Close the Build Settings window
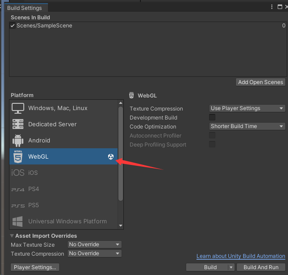This screenshot has width=288, height=275. pyautogui.click(x=286, y=7)
